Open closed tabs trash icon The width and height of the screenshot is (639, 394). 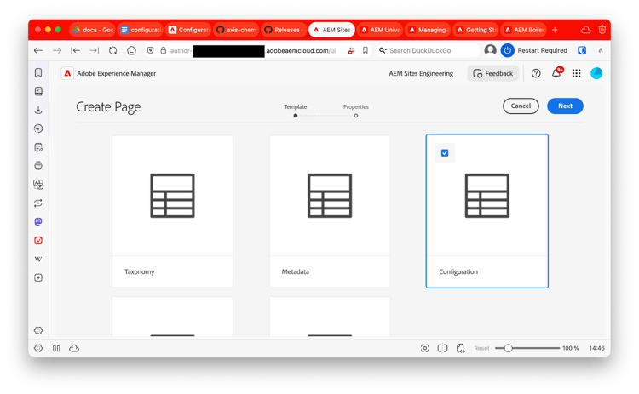(602, 30)
